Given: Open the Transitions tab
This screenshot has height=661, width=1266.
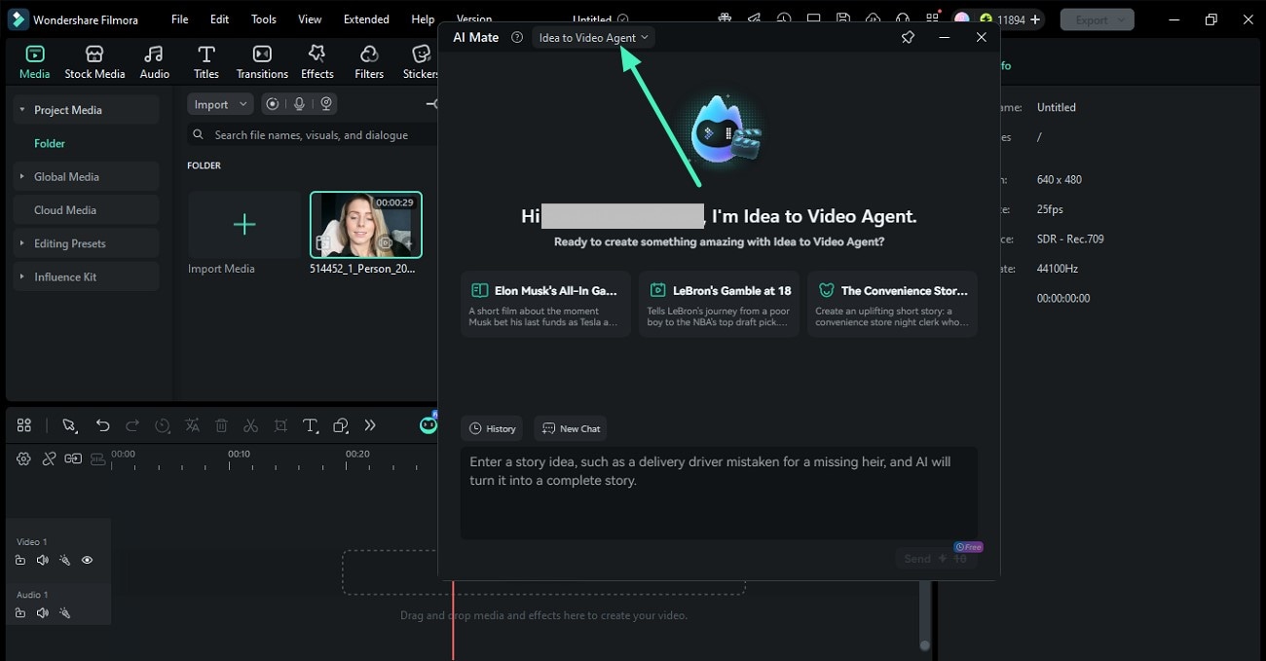Looking at the screenshot, I should click(262, 61).
